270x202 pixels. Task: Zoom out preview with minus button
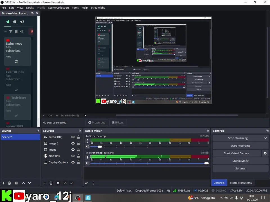(43, 115)
